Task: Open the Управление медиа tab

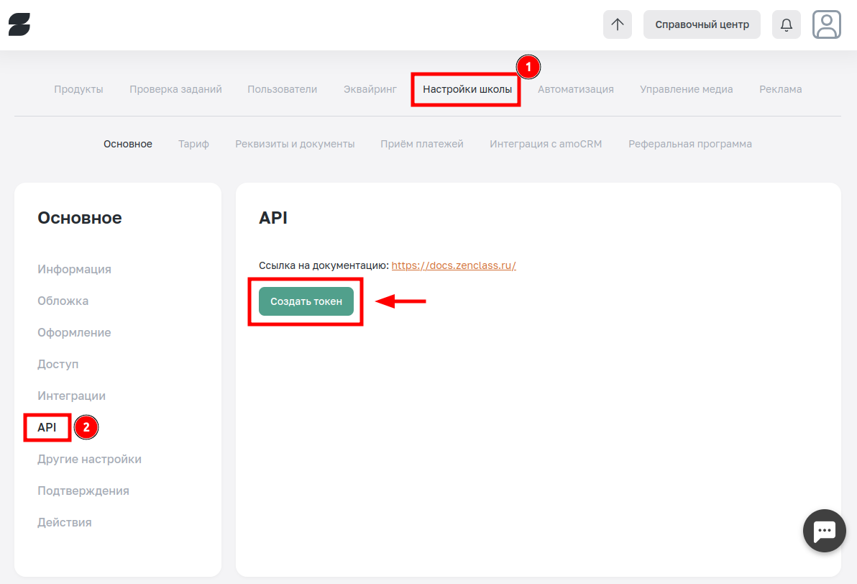Action: coord(686,89)
